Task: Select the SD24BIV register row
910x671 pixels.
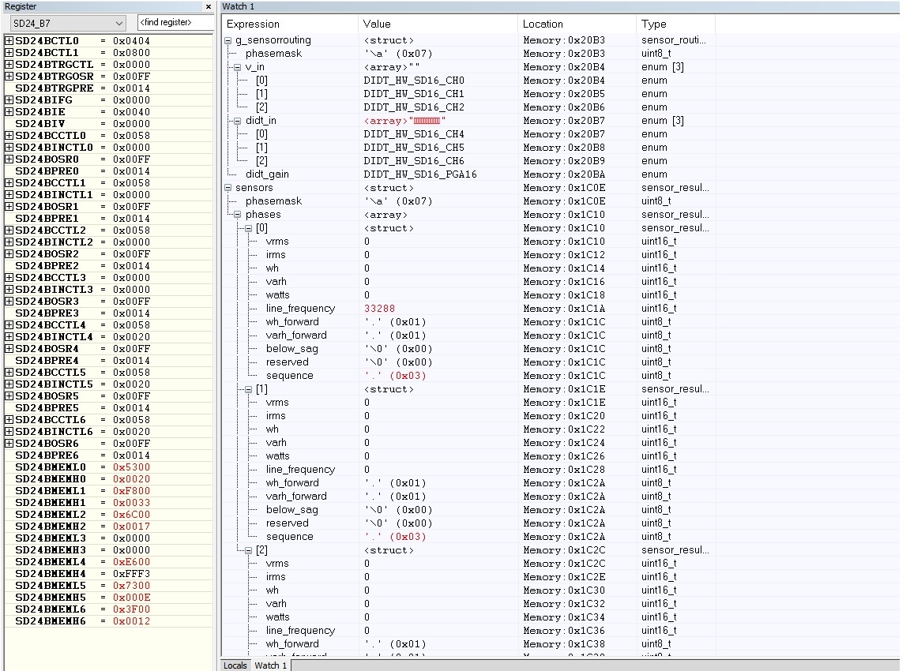Action: click(x=108, y=123)
